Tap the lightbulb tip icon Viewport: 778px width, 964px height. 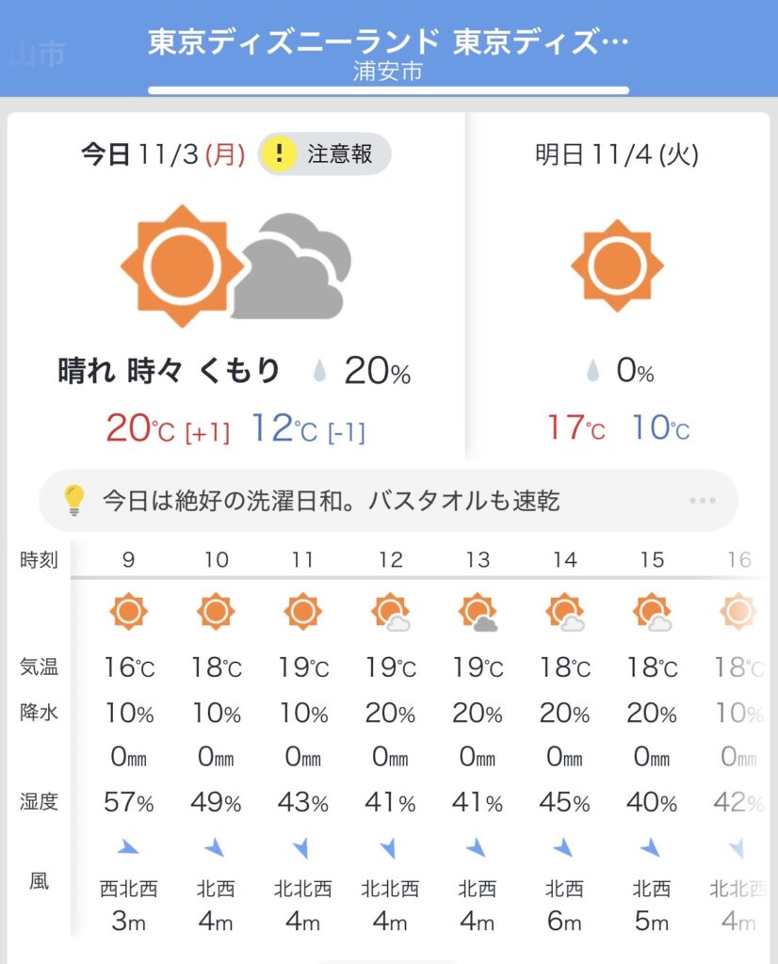[74, 501]
